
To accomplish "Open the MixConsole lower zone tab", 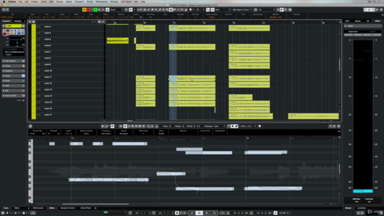I will pos(38,208).
